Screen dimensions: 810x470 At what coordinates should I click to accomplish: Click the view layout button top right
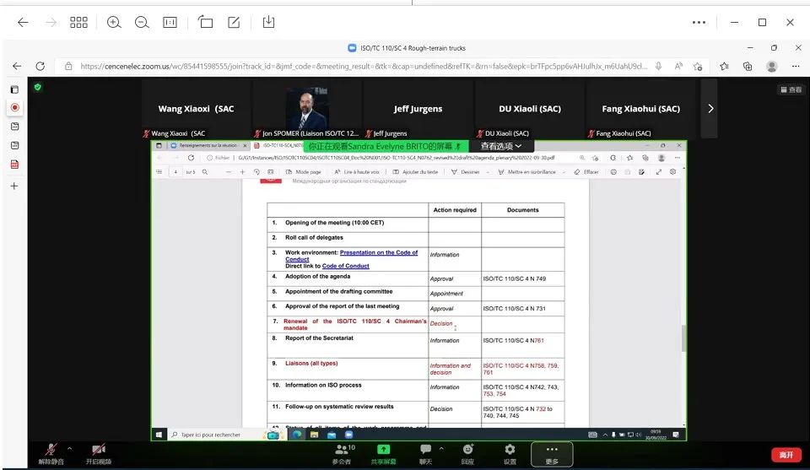(x=791, y=89)
